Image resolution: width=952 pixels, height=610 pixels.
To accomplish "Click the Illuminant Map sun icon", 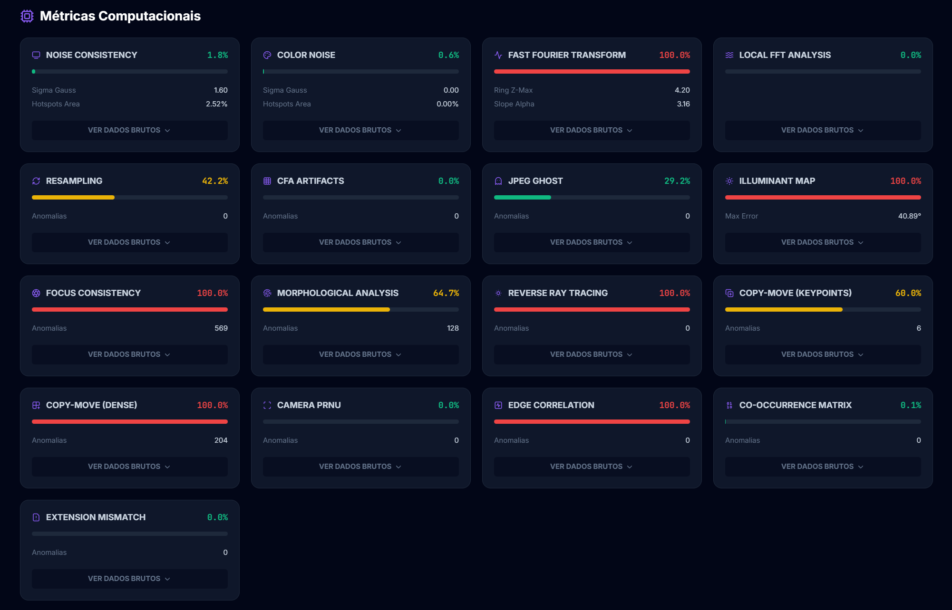I will click(x=729, y=181).
